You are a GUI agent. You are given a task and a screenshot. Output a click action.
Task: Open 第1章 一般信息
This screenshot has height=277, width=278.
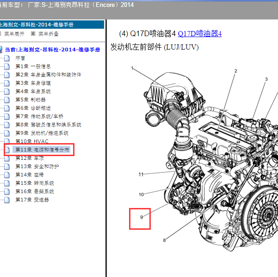tap(33, 66)
